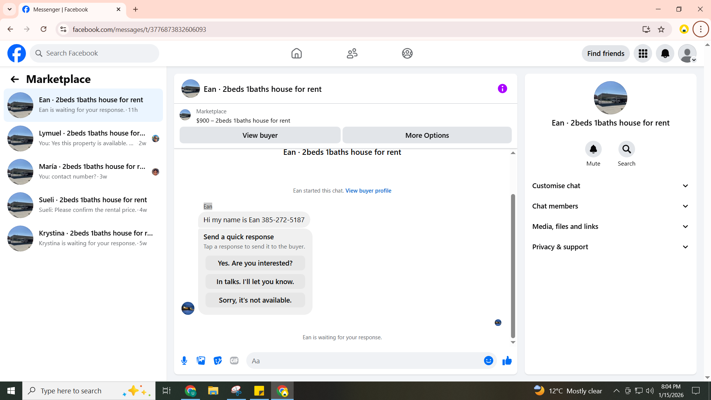Open the Facebook notifications bell

[665, 54]
